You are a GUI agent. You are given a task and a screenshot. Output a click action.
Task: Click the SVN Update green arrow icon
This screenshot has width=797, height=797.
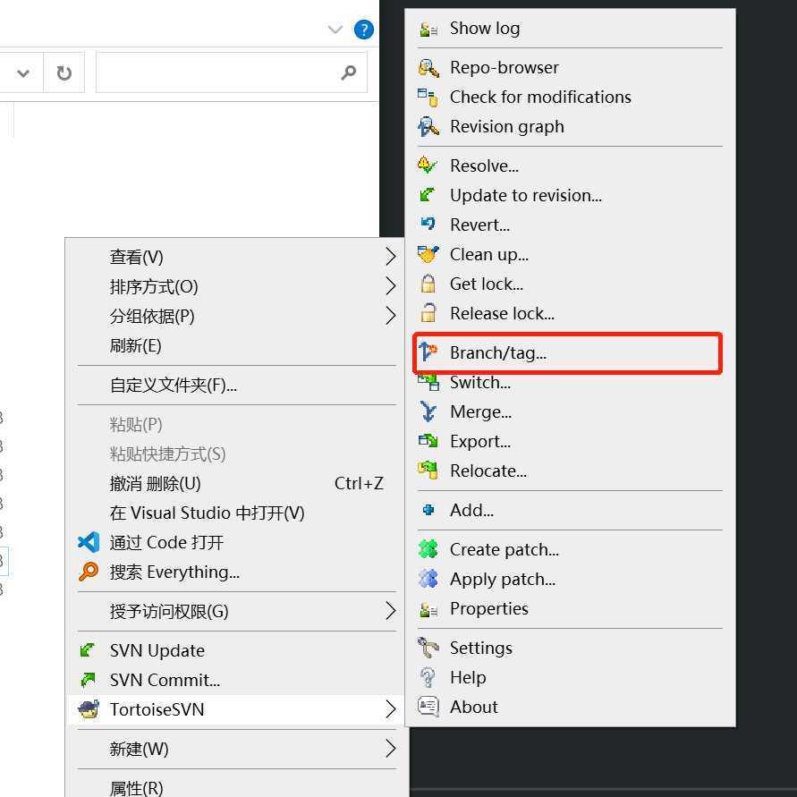pos(88,650)
